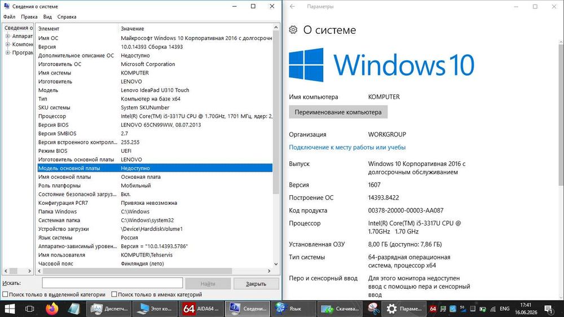Click the horizontal scrollbar thumb in details list
The image size is (564, 317).
(x=137, y=271)
